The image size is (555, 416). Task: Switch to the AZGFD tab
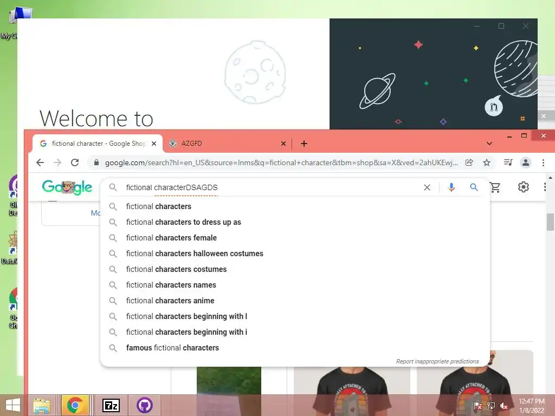click(x=227, y=144)
